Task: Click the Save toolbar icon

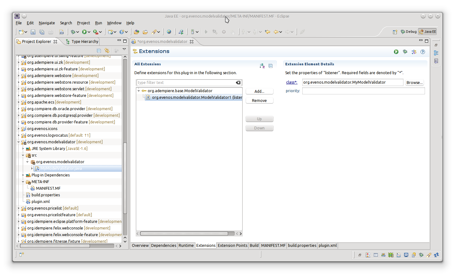Action: [33, 32]
